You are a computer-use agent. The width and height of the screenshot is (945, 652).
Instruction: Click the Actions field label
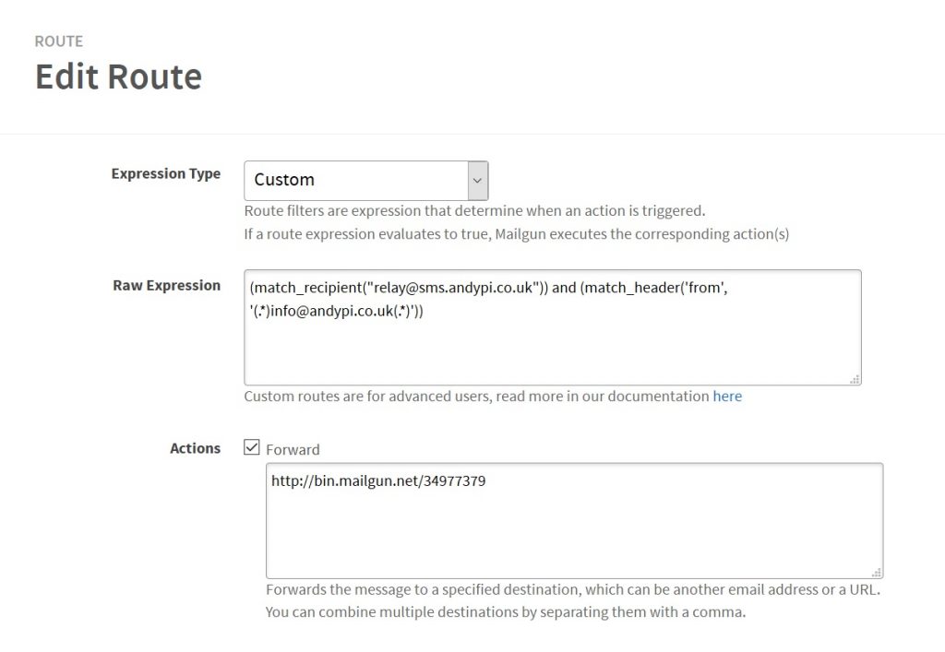point(196,448)
